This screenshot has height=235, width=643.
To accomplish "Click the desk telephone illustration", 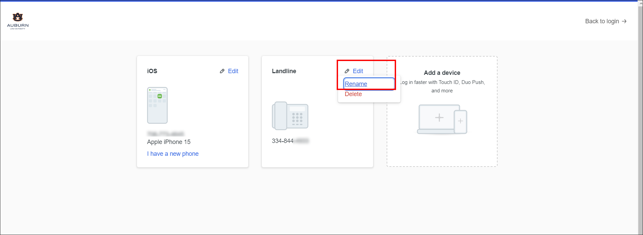I will (290, 116).
